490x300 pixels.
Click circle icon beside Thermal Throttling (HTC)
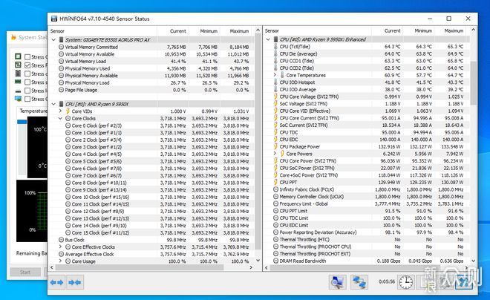pyautogui.click(x=275, y=239)
